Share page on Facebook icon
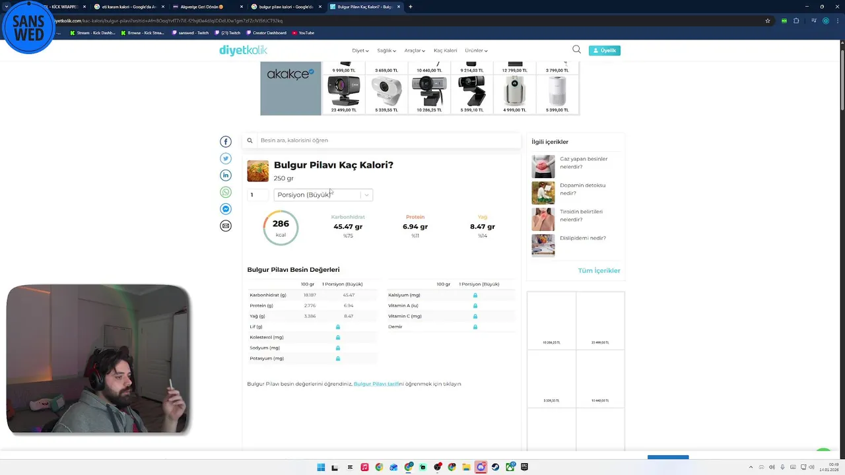This screenshot has width=845, height=475. tap(226, 142)
